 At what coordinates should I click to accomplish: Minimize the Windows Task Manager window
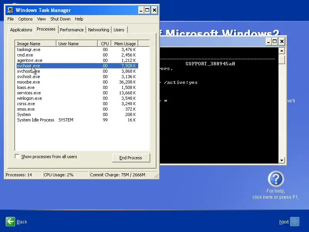(141, 10)
